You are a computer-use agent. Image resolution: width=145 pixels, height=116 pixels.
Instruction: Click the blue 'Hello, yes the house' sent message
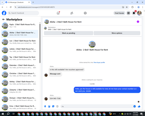(x=107, y=90)
